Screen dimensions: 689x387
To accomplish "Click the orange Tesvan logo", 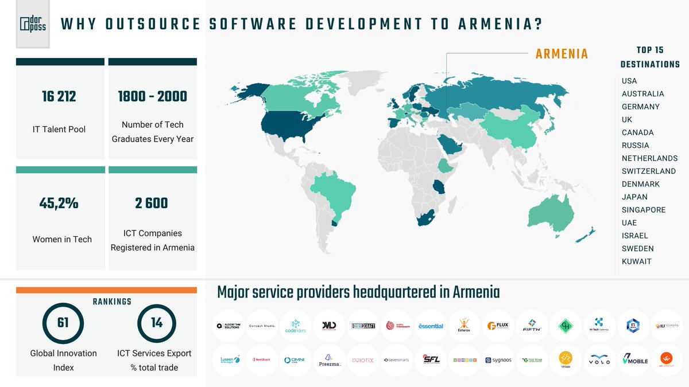I will (566, 360).
